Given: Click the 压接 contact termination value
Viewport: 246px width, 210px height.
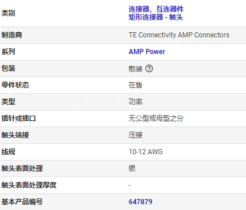Looking at the screenshot, I should 135,135.
